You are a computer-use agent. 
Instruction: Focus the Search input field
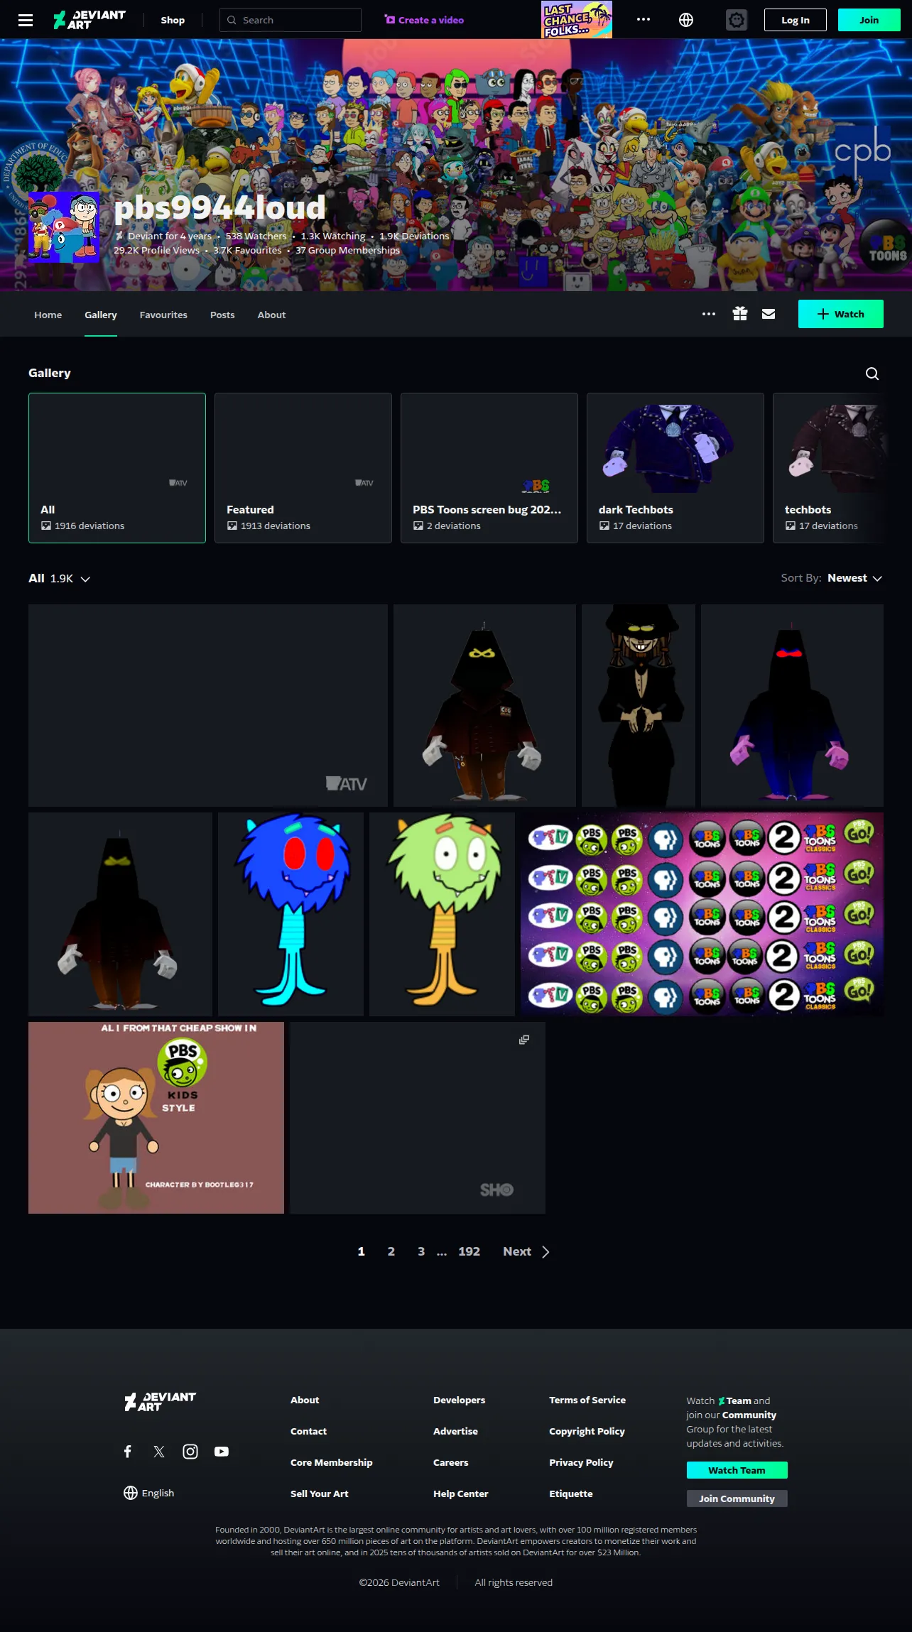coord(291,20)
